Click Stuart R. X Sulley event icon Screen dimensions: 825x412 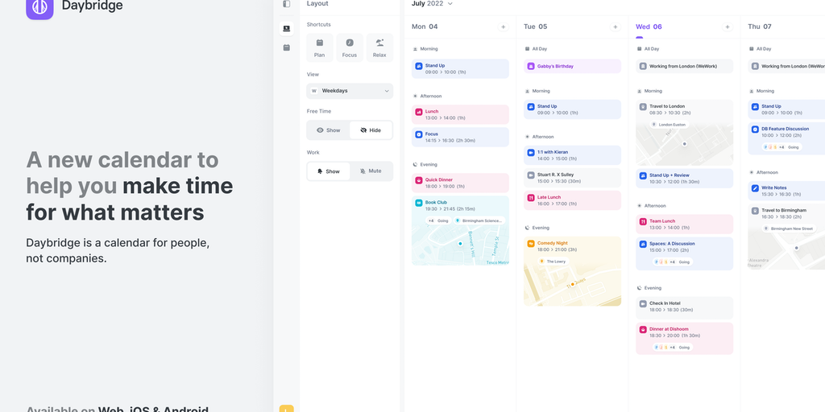531,175
